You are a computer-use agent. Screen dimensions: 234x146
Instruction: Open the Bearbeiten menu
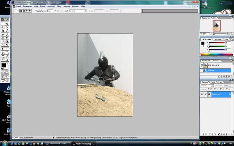[x=27, y=7]
